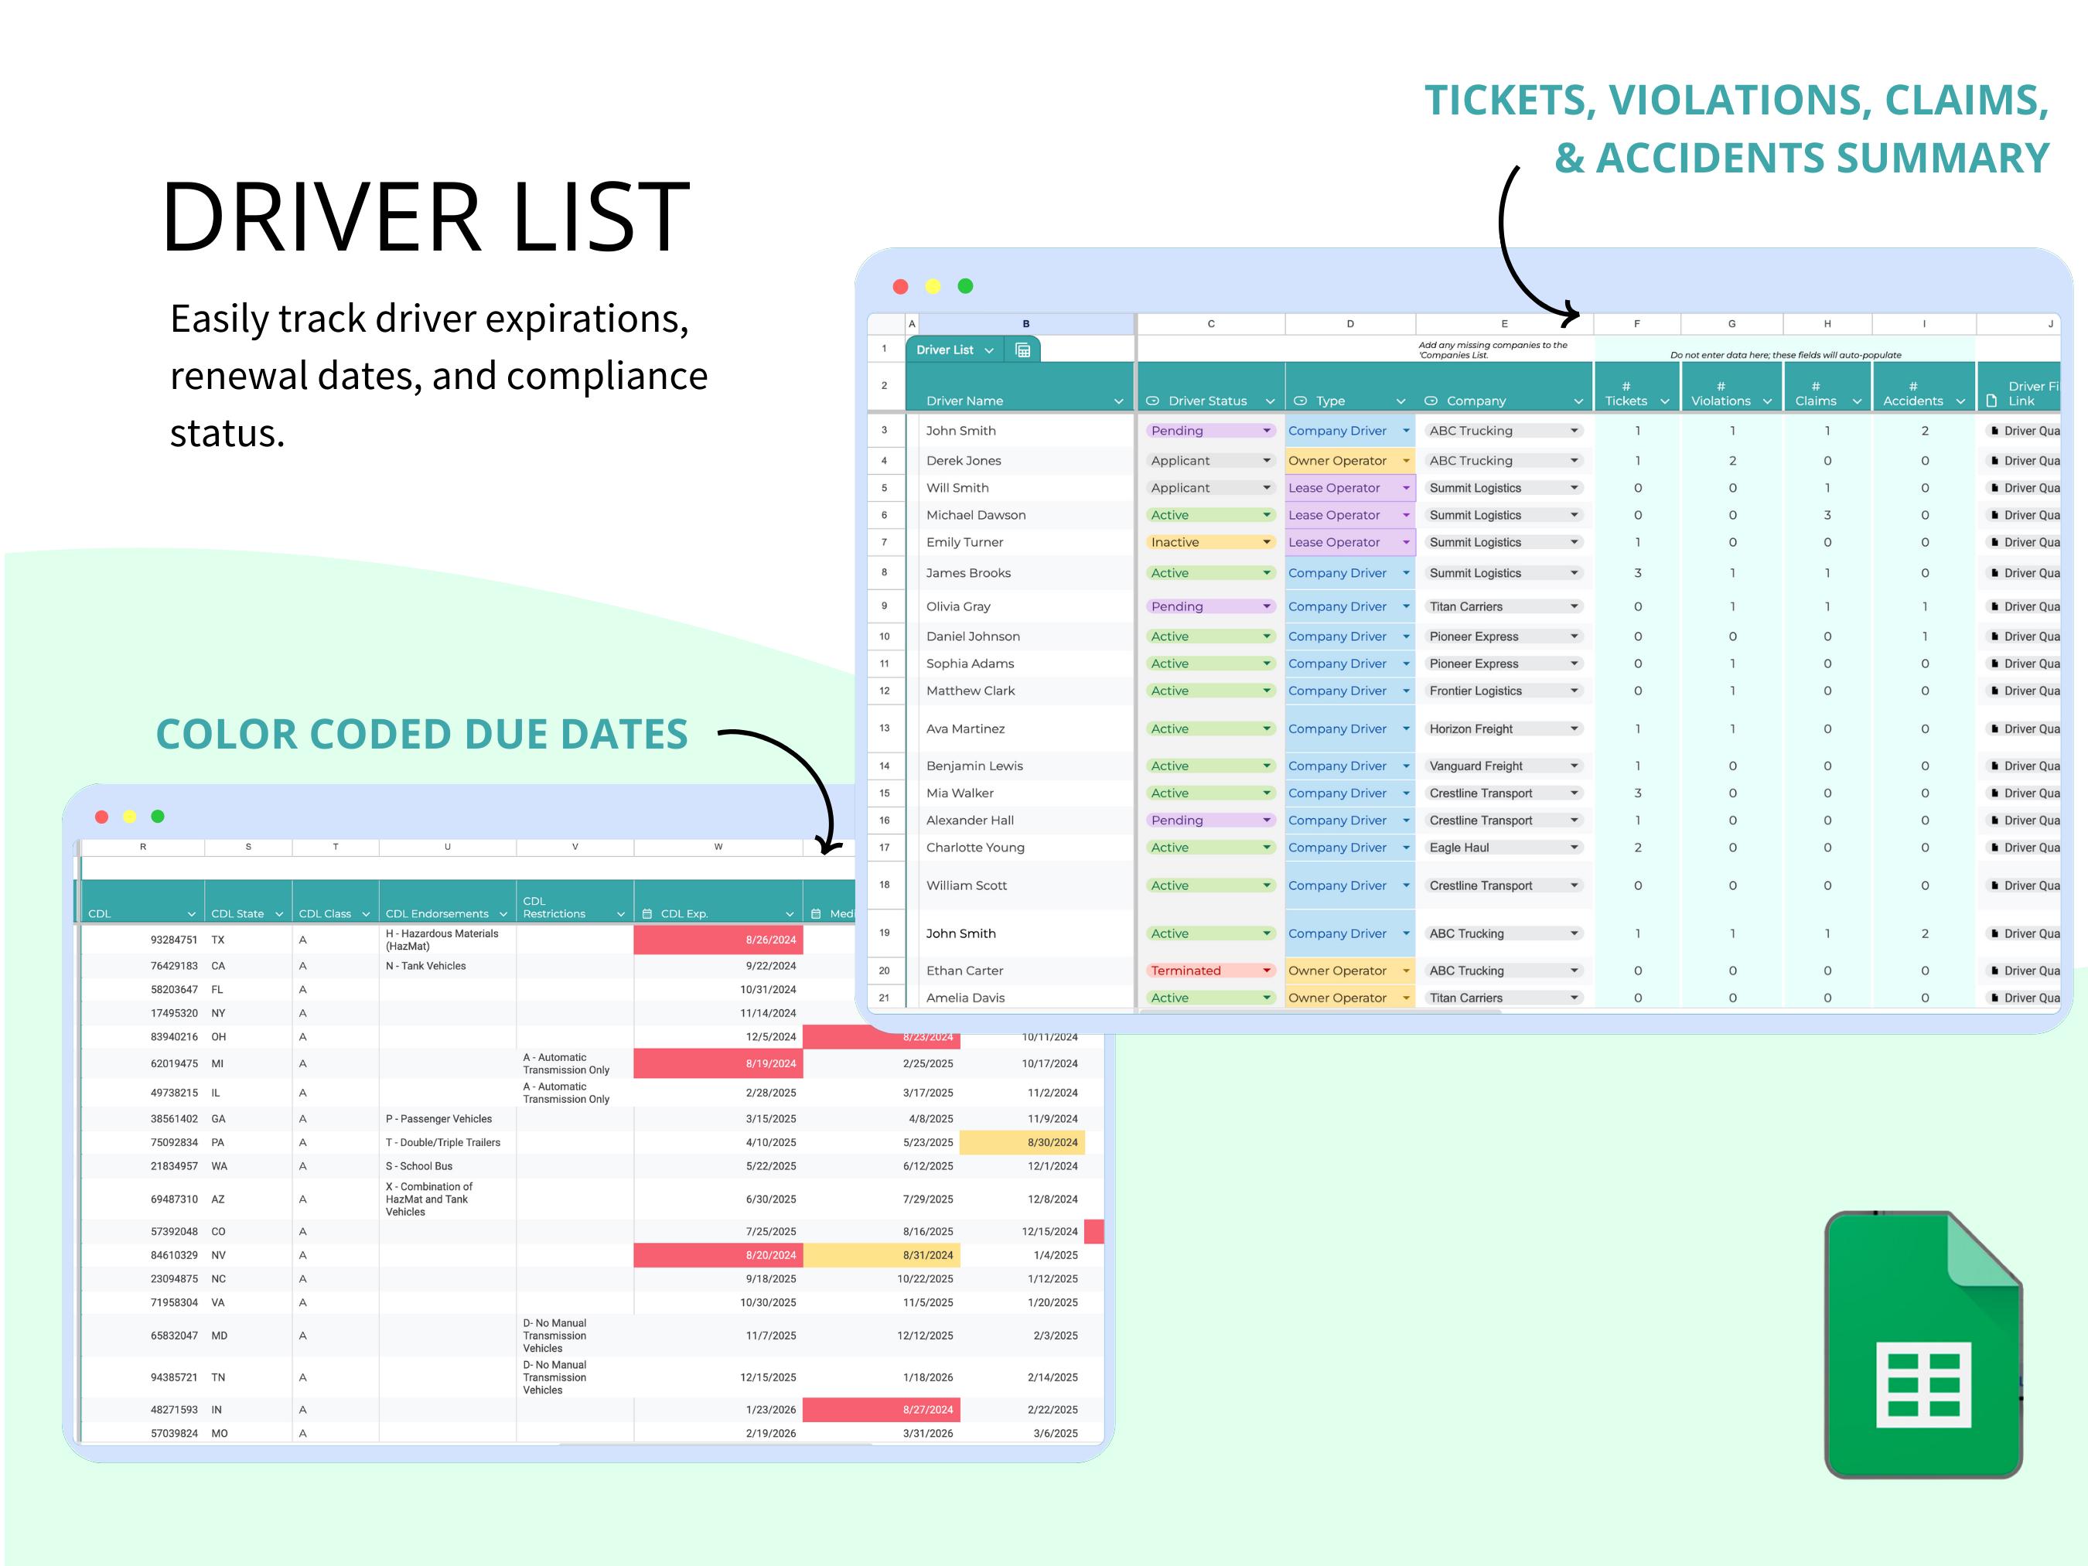The width and height of the screenshot is (2088, 1566).
Task: Click the table icon beside the Driver List tab
Action: point(1023,350)
